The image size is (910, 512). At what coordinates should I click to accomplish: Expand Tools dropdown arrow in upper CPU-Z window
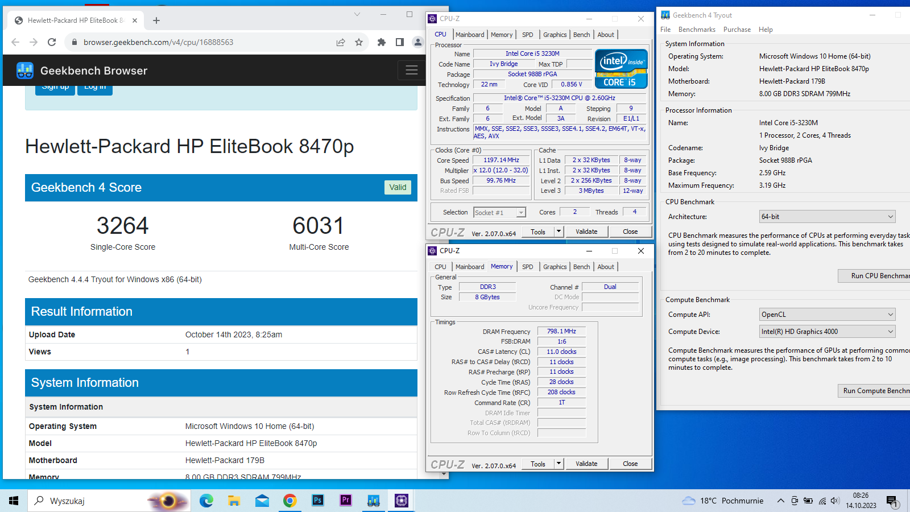point(559,232)
